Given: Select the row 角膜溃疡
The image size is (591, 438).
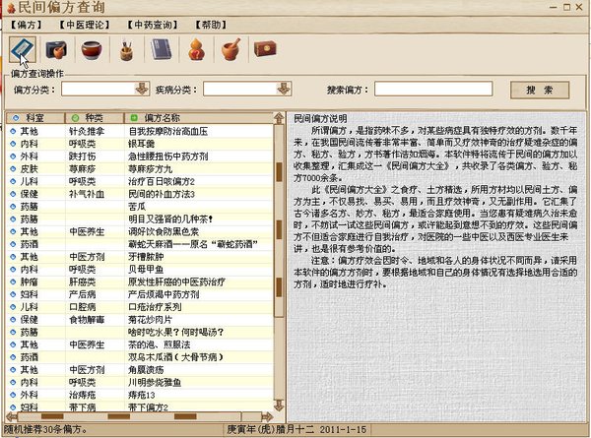Looking at the screenshot, I should (140, 369).
